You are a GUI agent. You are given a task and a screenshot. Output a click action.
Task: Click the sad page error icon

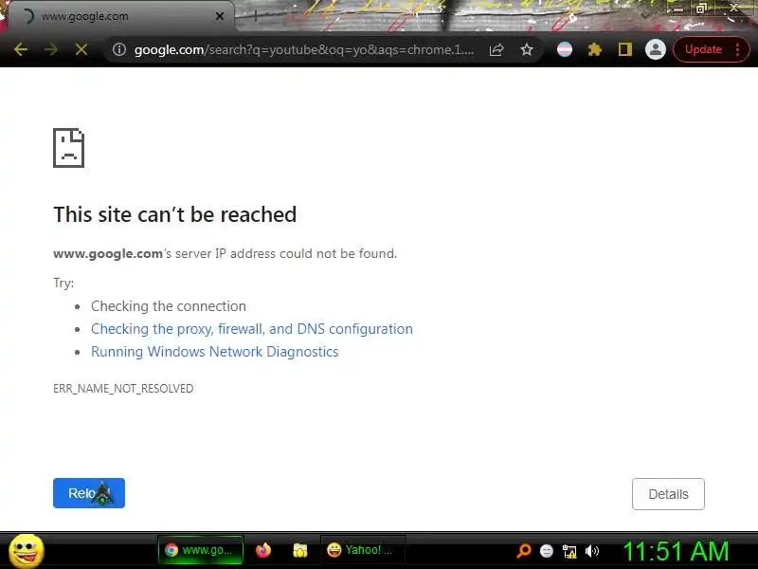(68, 148)
